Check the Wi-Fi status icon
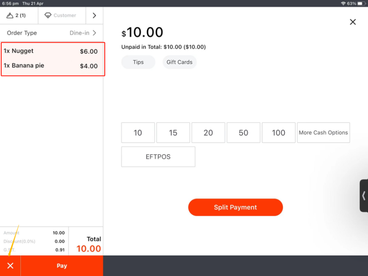This screenshot has height=276, width=368. point(343,3)
